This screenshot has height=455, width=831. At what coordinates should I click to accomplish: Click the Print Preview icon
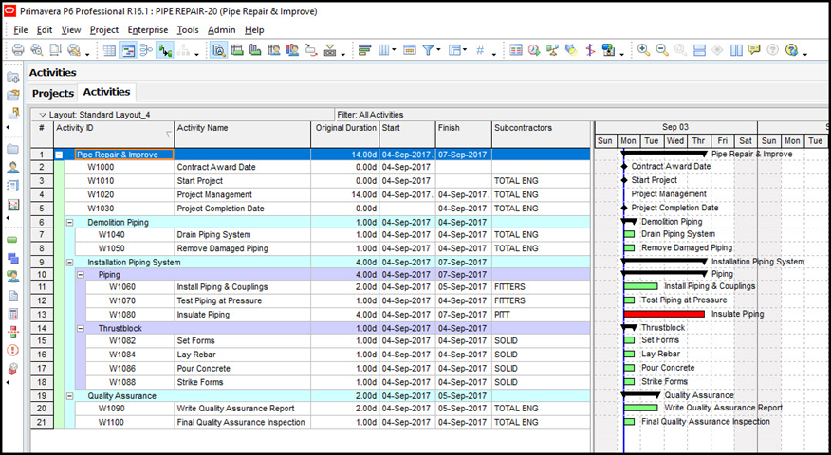pyautogui.click(x=35, y=50)
